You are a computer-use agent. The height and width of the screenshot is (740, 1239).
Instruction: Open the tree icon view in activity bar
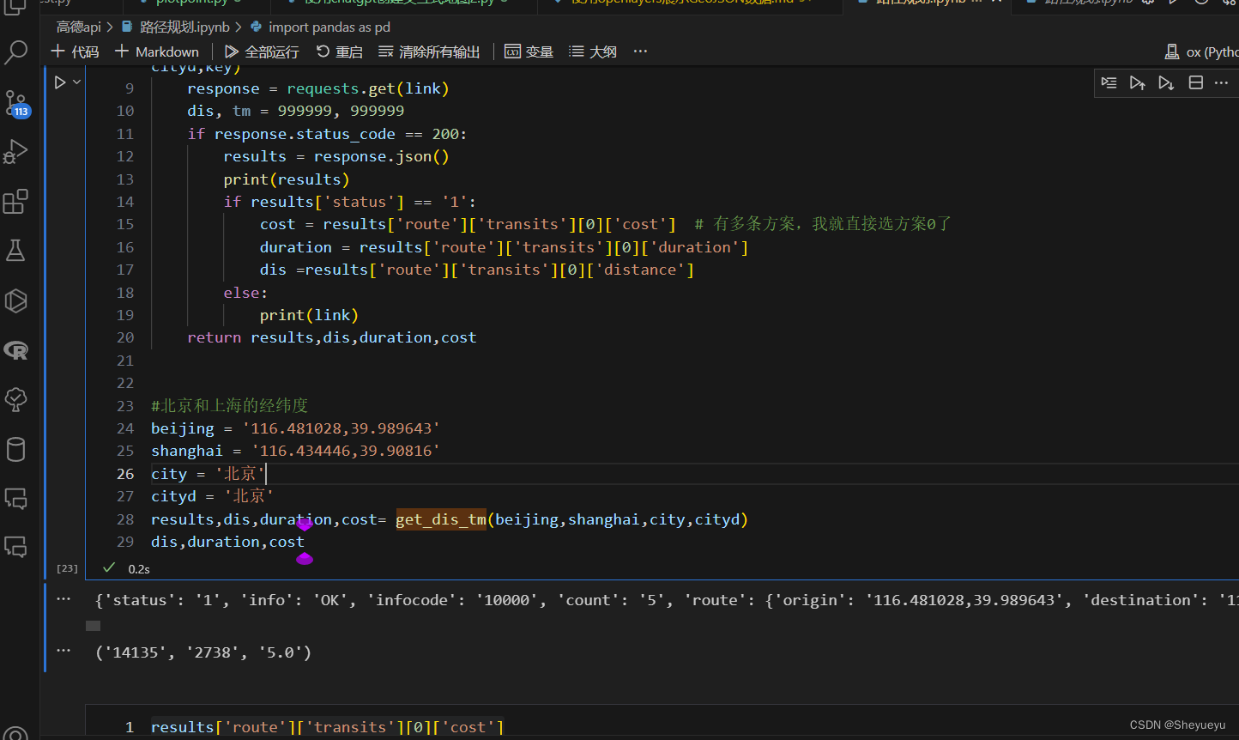point(16,399)
